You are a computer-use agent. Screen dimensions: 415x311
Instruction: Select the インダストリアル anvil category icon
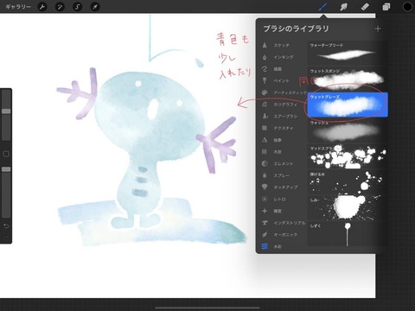point(265,223)
